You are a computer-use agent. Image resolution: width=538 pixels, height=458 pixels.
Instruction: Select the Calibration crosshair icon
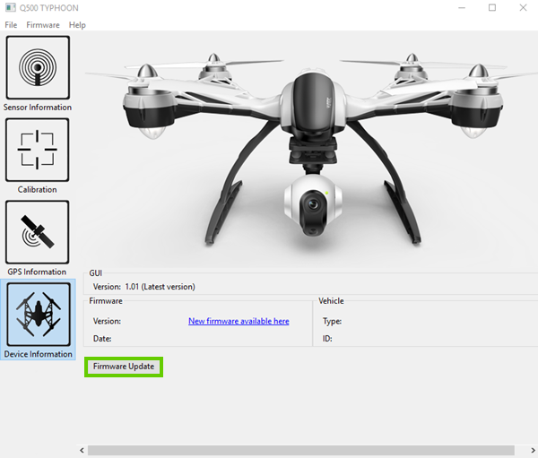click(x=38, y=150)
